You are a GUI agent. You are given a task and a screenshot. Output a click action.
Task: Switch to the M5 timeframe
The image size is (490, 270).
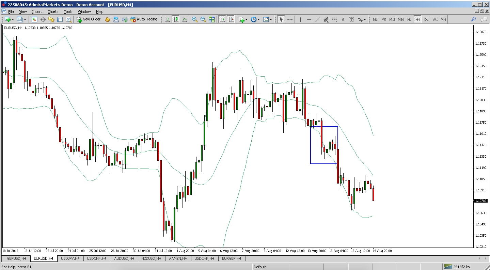[x=384, y=19]
